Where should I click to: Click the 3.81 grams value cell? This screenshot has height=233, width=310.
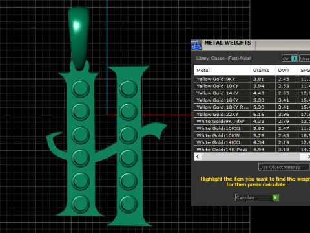[x=263, y=79]
